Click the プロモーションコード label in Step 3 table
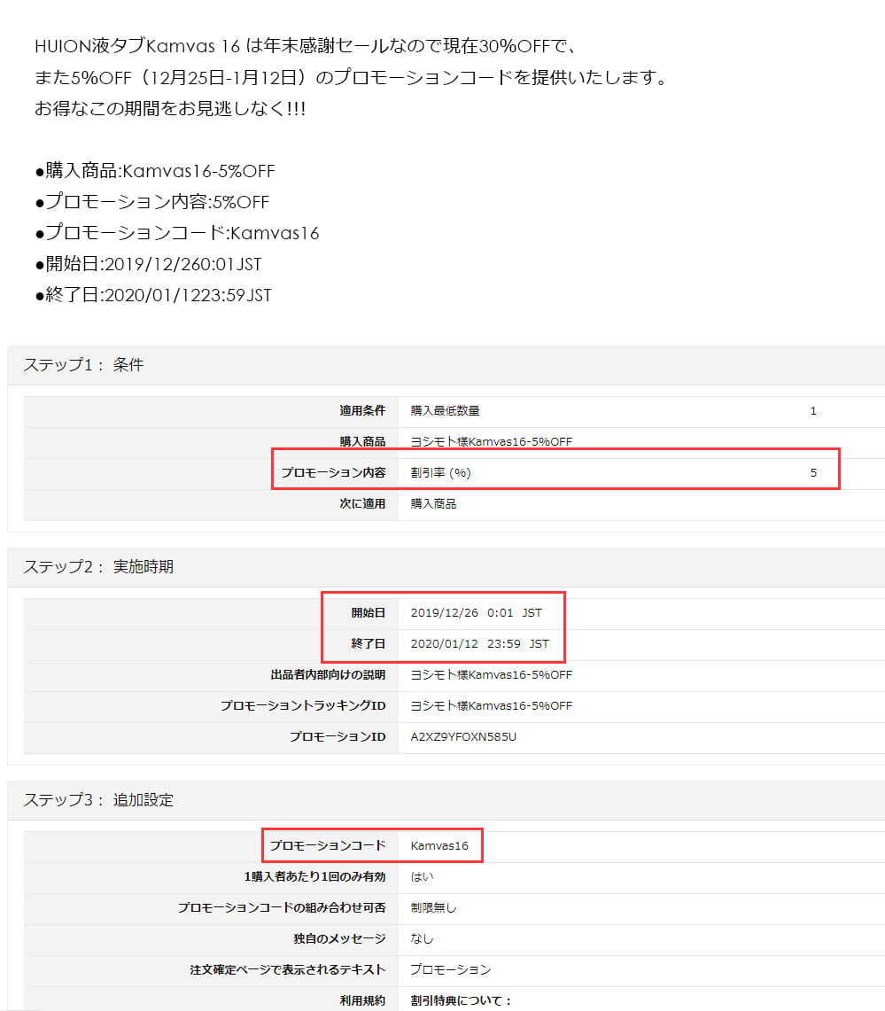 (x=328, y=845)
